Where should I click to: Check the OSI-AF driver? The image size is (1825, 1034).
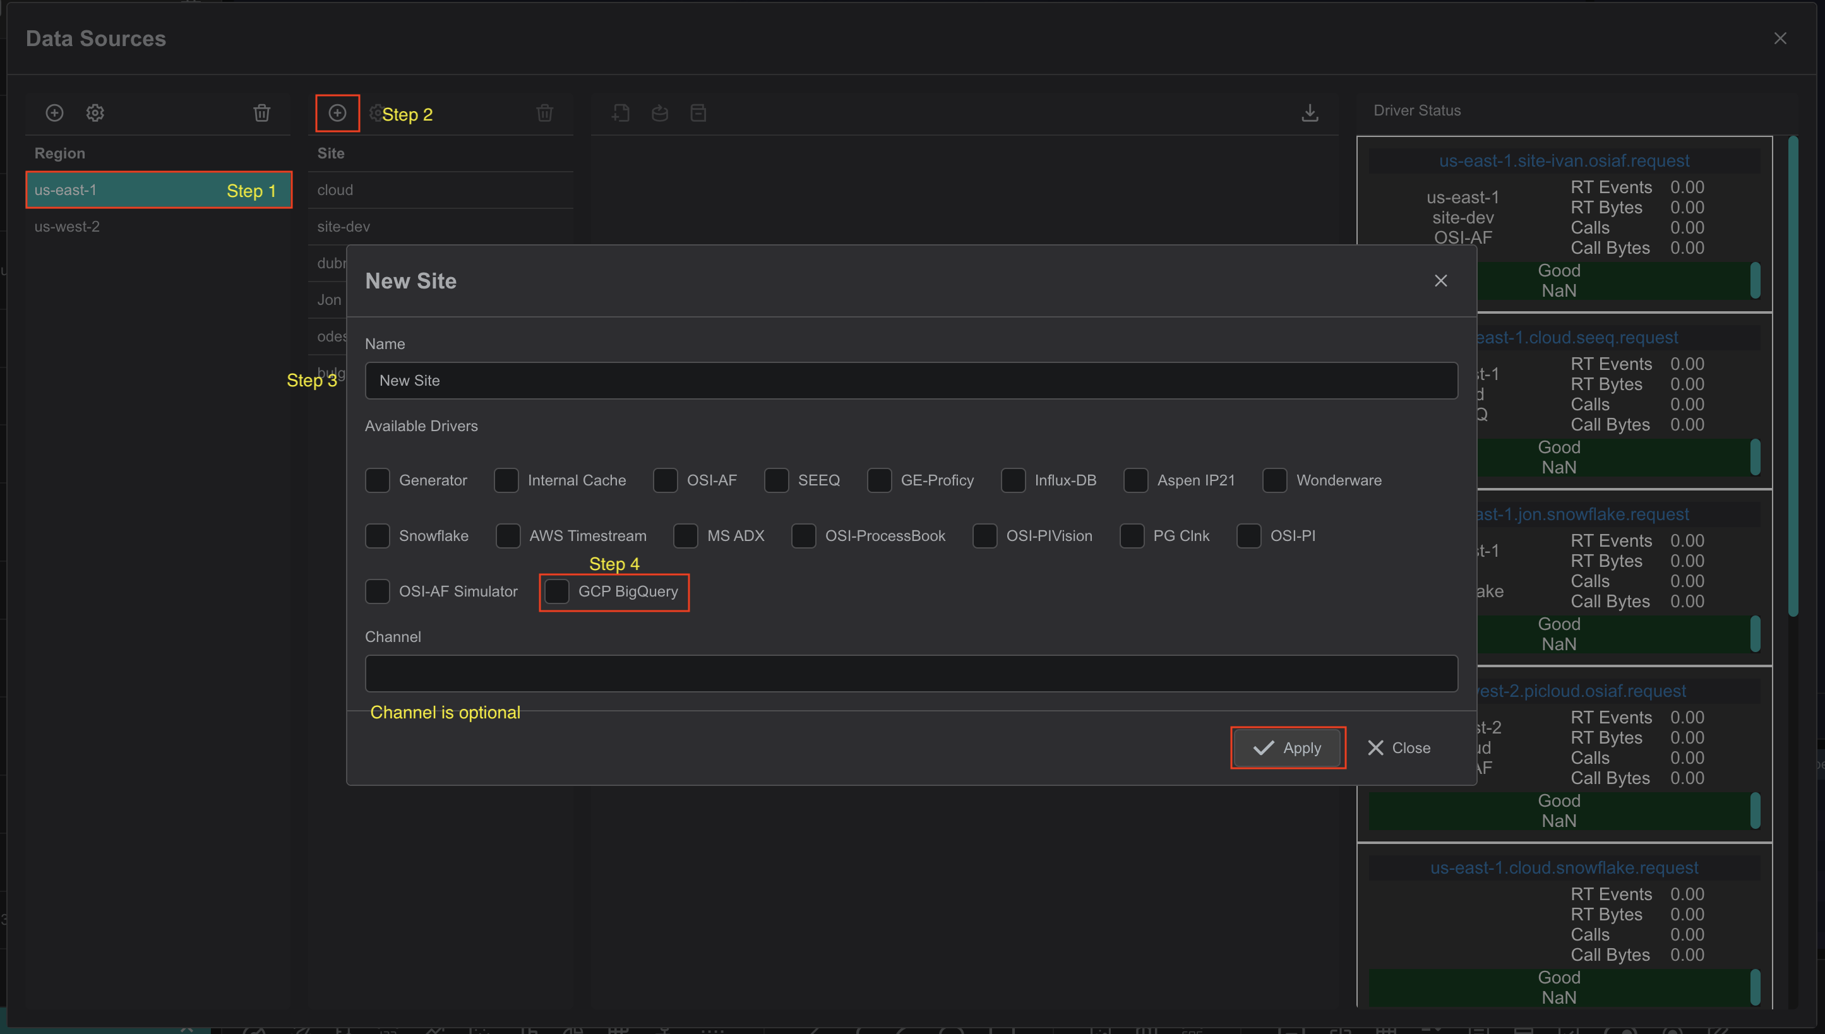point(666,481)
